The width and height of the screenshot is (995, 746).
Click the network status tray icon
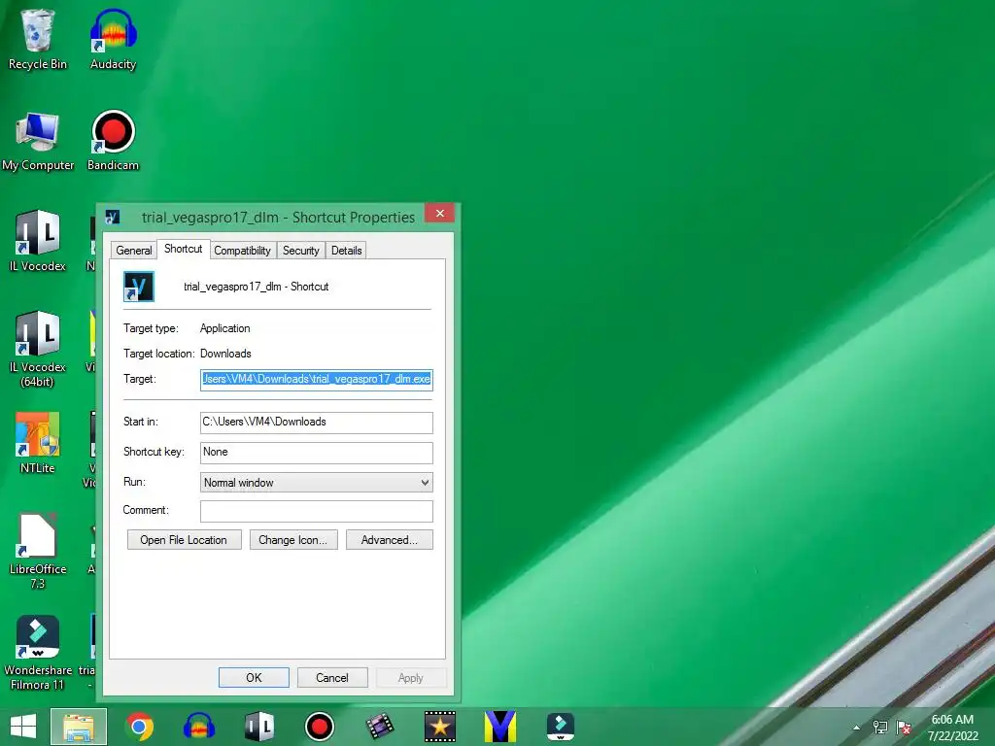(880, 728)
